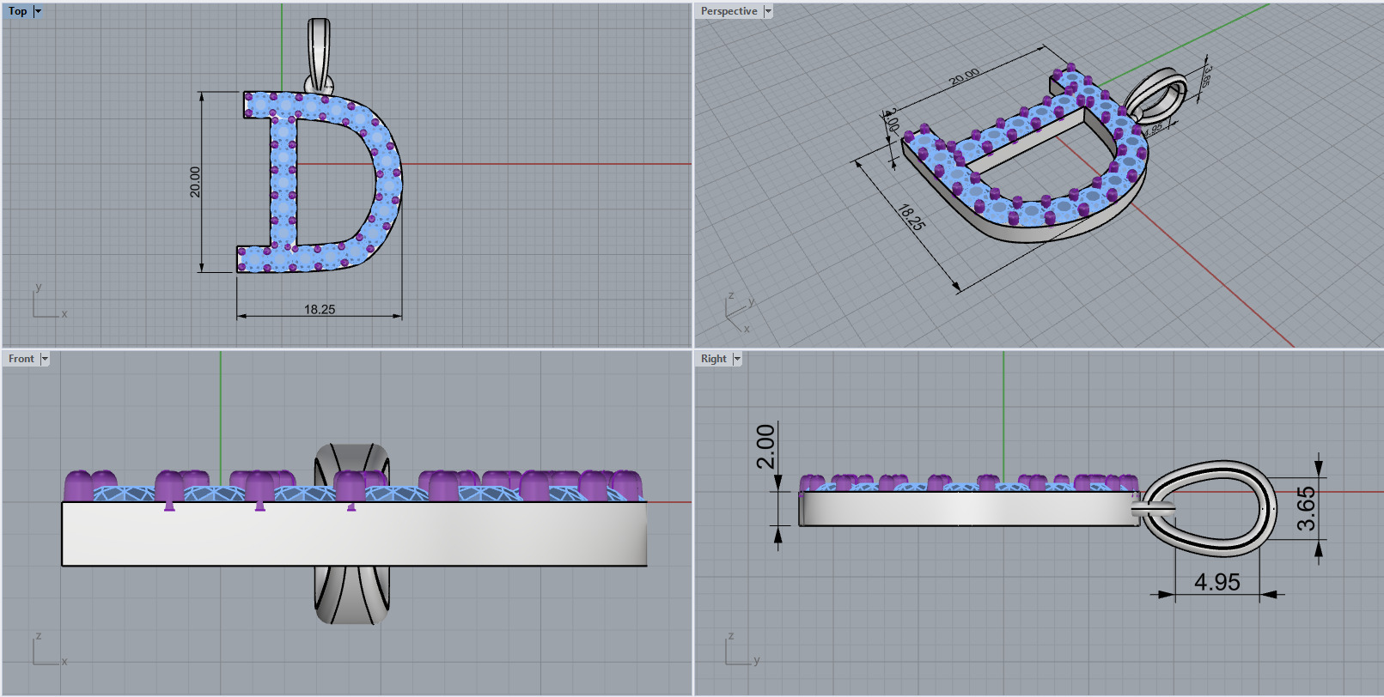
Task: Select the 4.95 bail dimension in Right view
Action: 1217,582
